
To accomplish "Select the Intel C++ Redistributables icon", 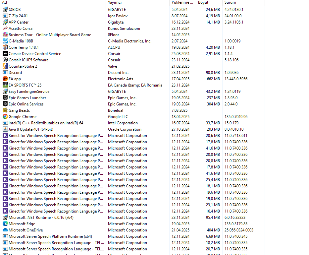I will [5, 123].
